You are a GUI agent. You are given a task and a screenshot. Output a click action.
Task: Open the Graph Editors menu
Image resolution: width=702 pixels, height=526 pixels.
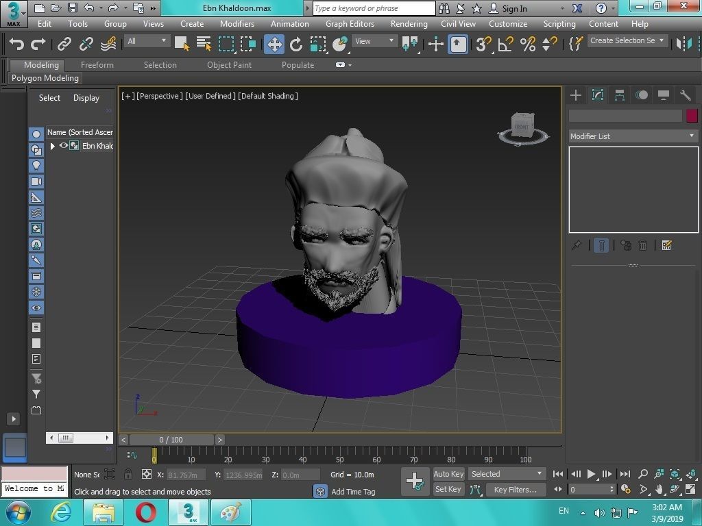(350, 24)
